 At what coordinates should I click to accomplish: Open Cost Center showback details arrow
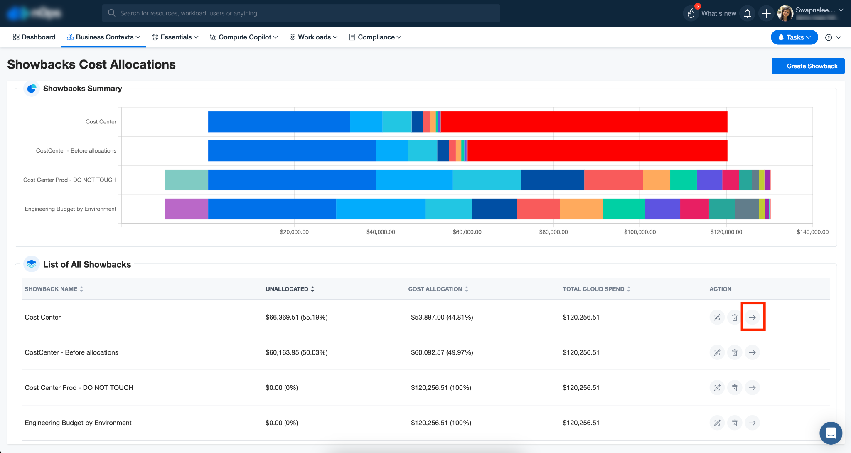(x=752, y=318)
